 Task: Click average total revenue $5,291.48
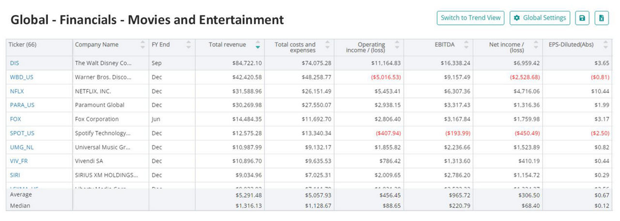click(x=248, y=195)
